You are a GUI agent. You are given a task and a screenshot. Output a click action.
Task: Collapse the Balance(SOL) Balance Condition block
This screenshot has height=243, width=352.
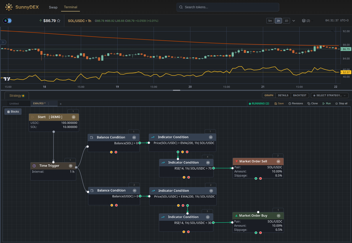[x=134, y=137]
